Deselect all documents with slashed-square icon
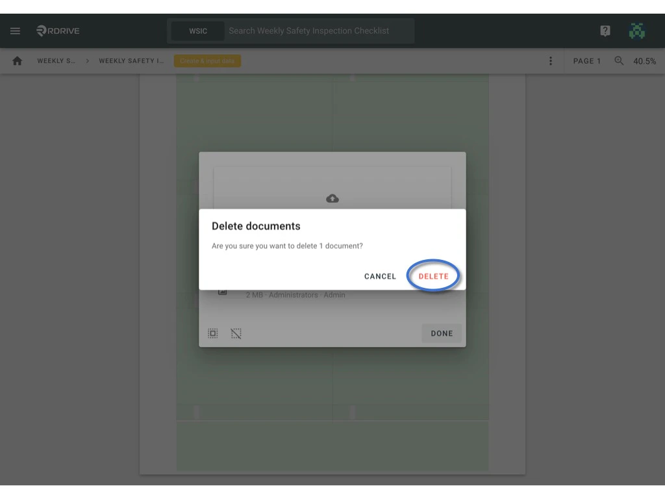This screenshot has width=665, height=499. [x=236, y=333]
